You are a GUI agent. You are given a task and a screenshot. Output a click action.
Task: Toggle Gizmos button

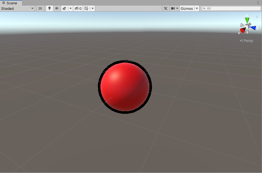187,8
